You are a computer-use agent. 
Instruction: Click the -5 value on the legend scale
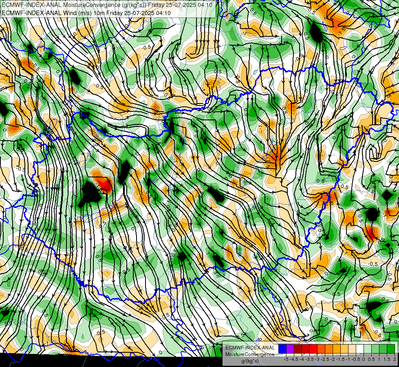pos(286,359)
